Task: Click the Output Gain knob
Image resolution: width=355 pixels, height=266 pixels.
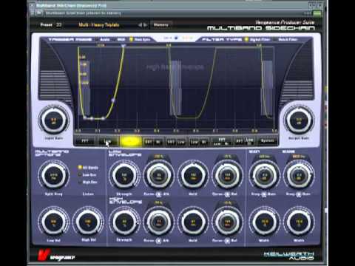Action: pyautogui.click(x=299, y=120)
